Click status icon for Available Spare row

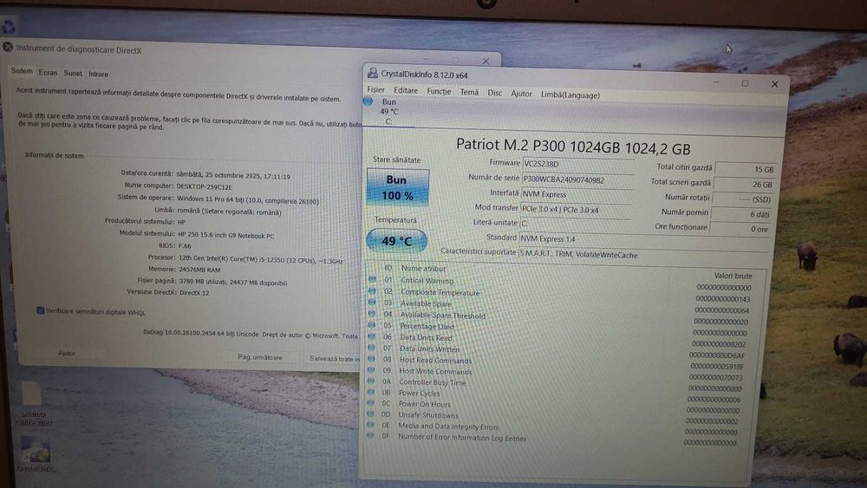372,303
